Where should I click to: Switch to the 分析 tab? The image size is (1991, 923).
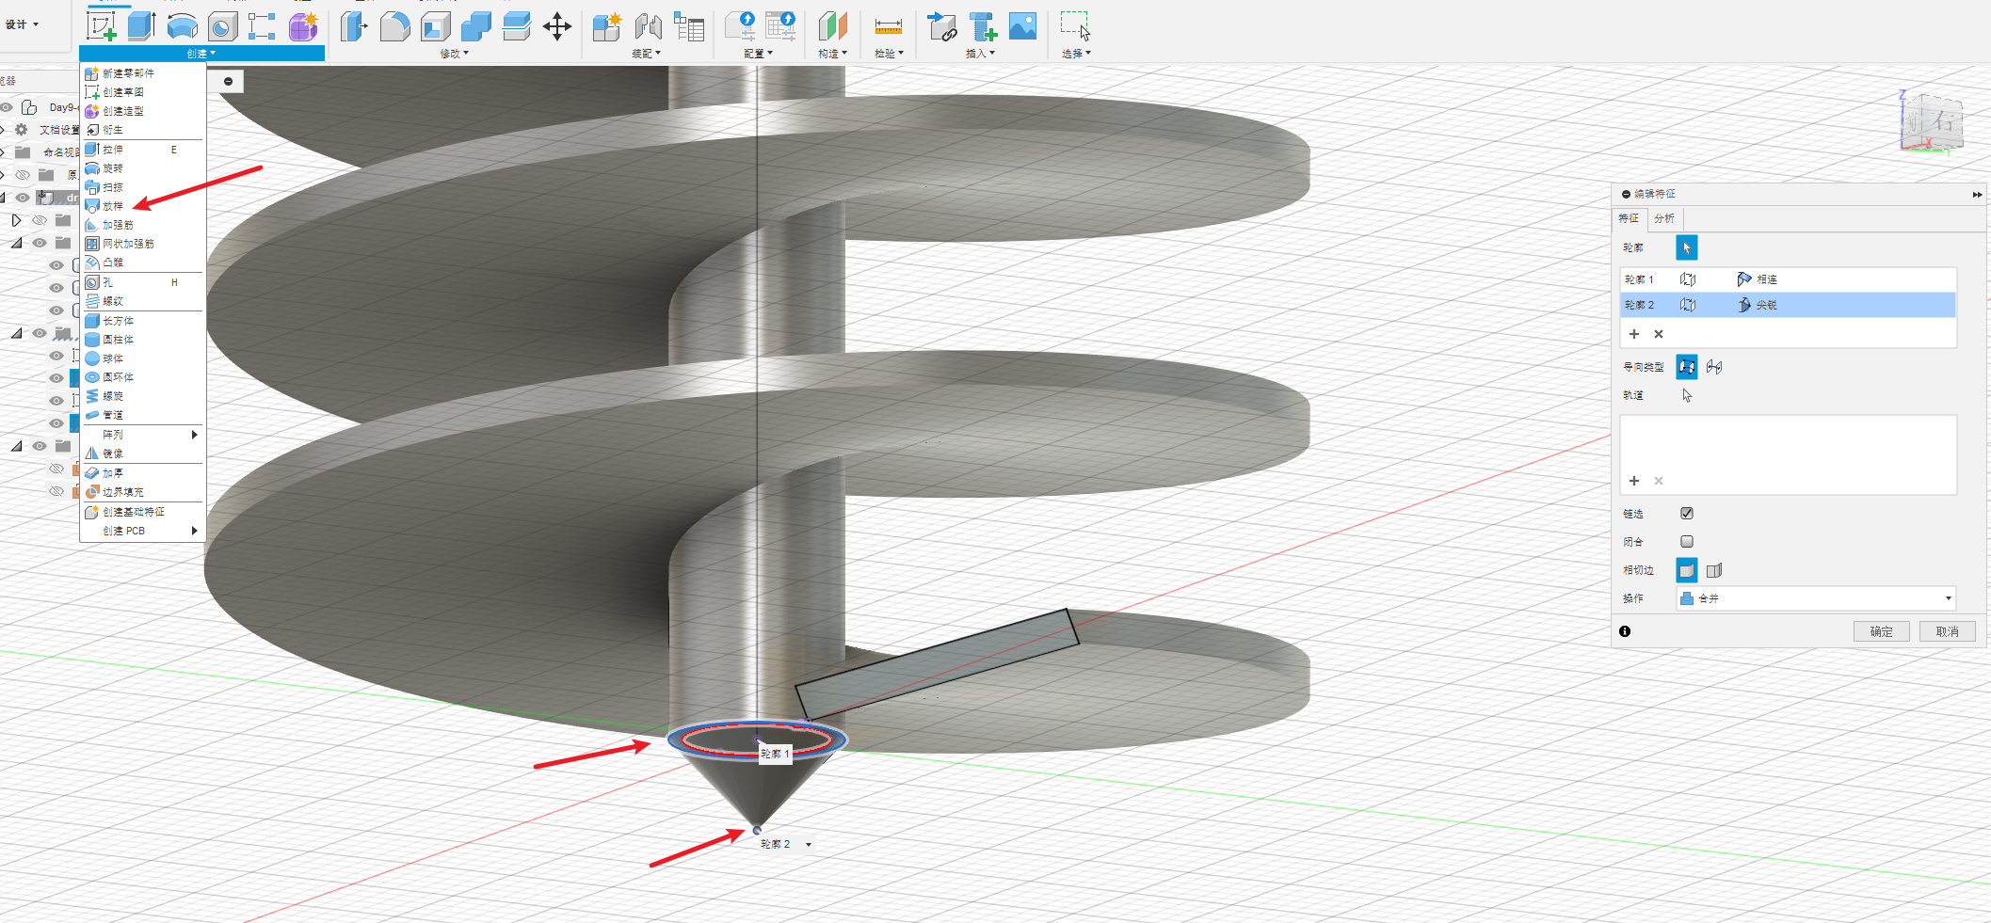pos(1664,218)
